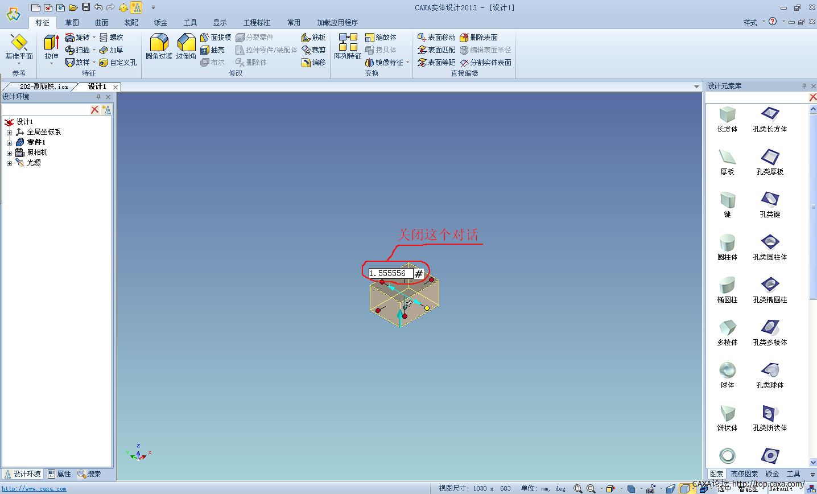This screenshot has height=494, width=817.
Task: Click the red question mark help icon
Action: point(773,22)
